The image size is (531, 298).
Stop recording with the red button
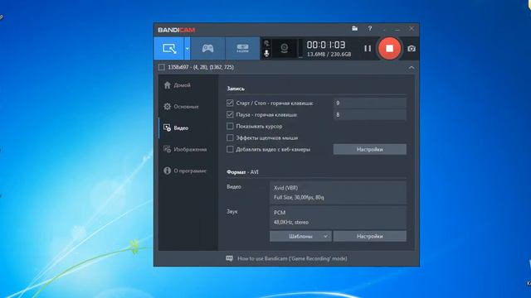coord(389,48)
